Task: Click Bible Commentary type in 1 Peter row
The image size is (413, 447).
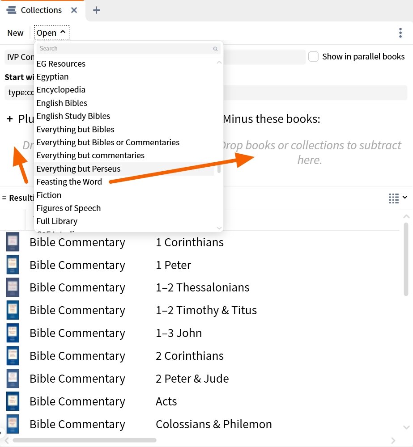Action: tap(77, 266)
